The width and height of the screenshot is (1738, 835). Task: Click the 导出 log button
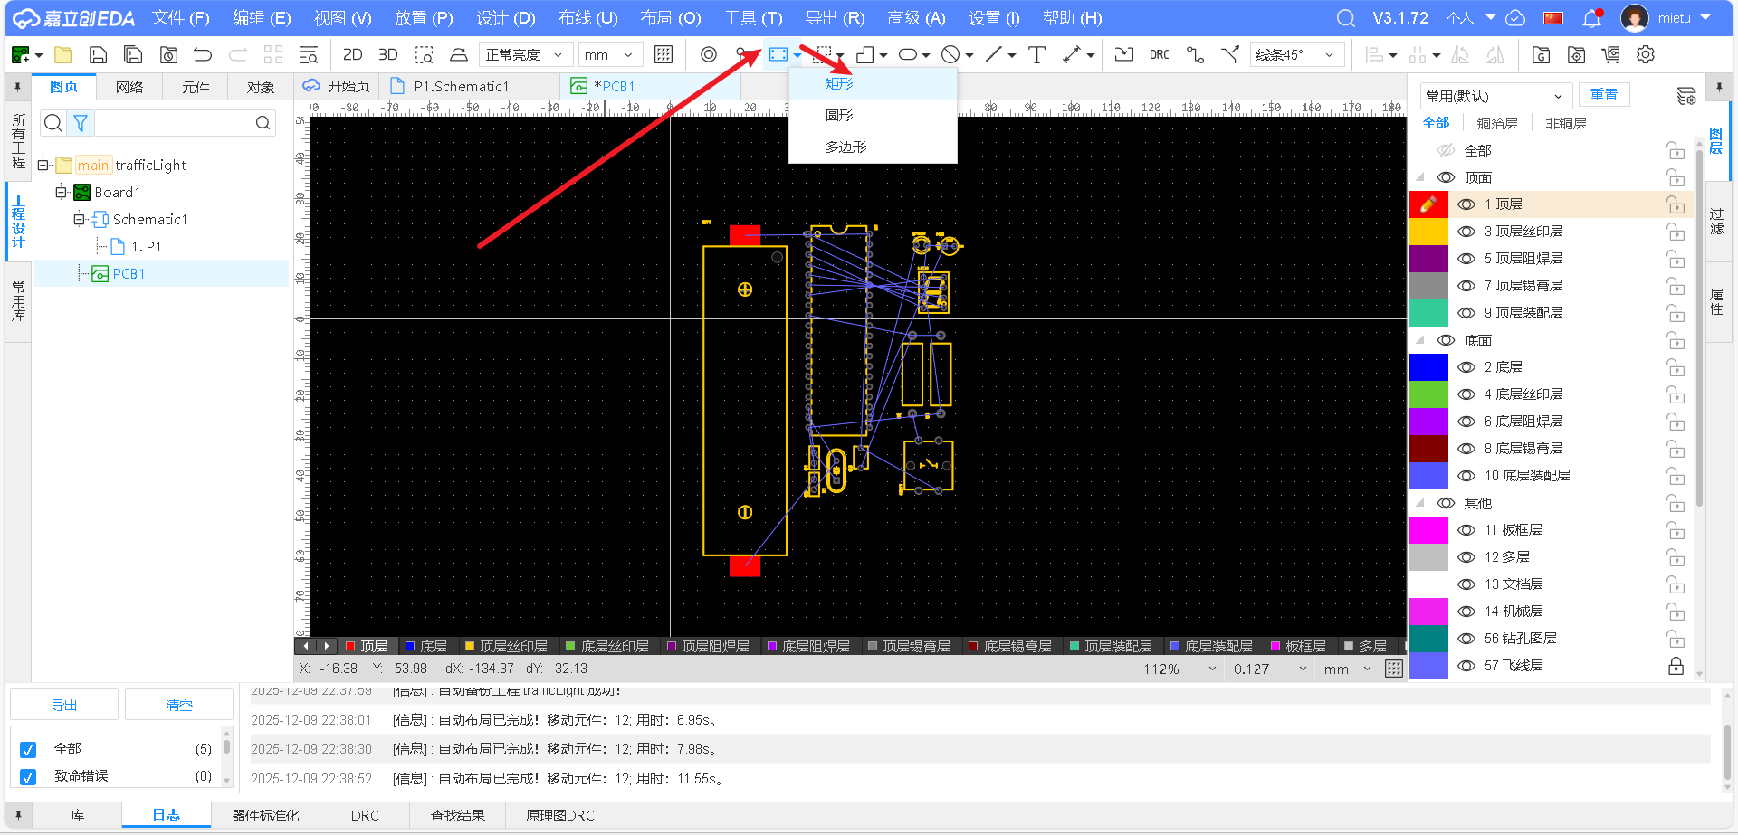(64, 705)
